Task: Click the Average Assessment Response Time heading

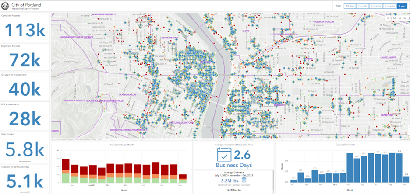Action: (234, 145)
